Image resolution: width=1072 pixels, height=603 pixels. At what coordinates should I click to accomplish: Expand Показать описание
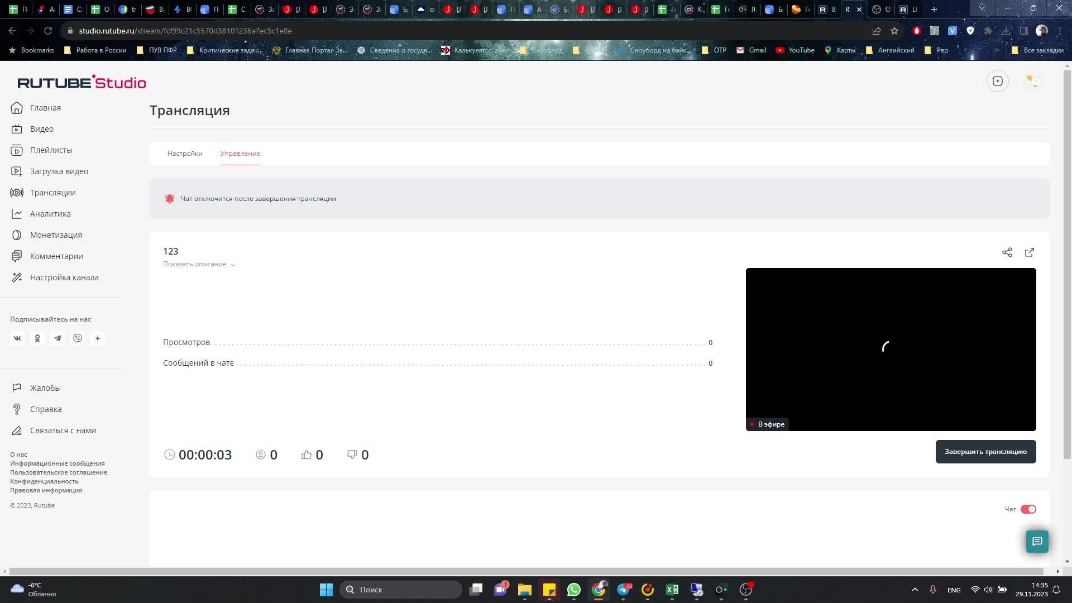pyautogui.click(x=199, y=264)
